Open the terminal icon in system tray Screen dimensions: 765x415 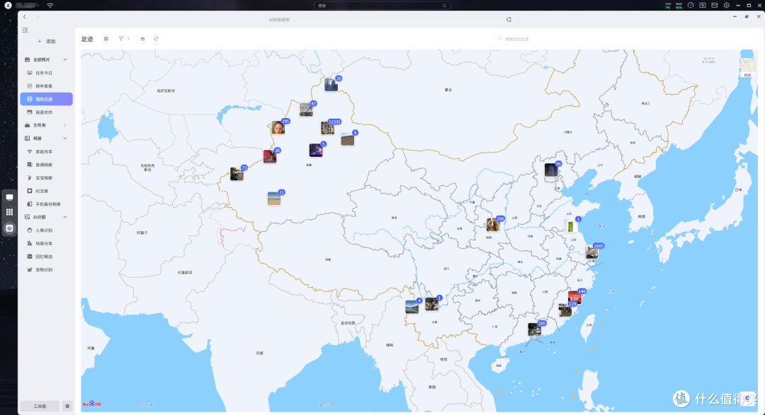[703, 6]
